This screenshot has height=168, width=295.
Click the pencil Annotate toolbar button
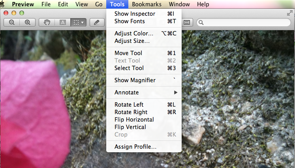click(x=97, y=22)
